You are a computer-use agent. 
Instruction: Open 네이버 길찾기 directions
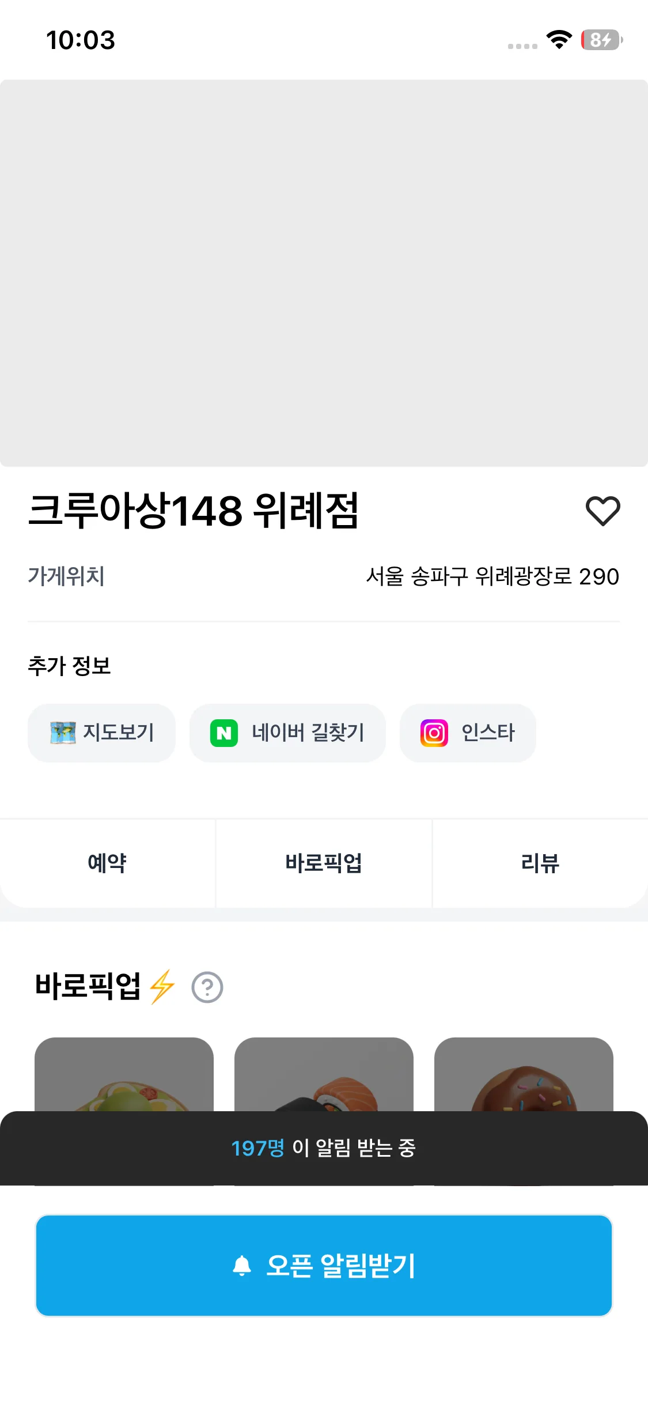tap(287, 733)
